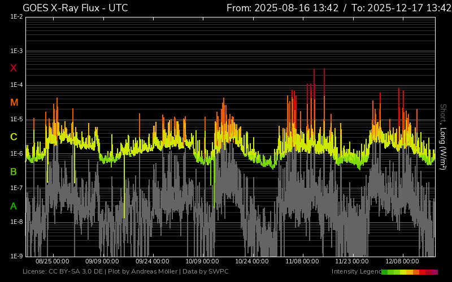This screenshot has height=282, width=452.
Task: Click the '11/23 00:00' x-axis date
Action: click(352, 261)
